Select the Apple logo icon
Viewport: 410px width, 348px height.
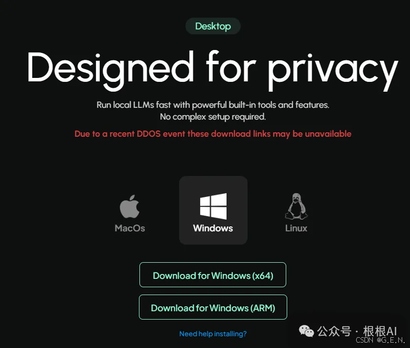coord(130,206)
